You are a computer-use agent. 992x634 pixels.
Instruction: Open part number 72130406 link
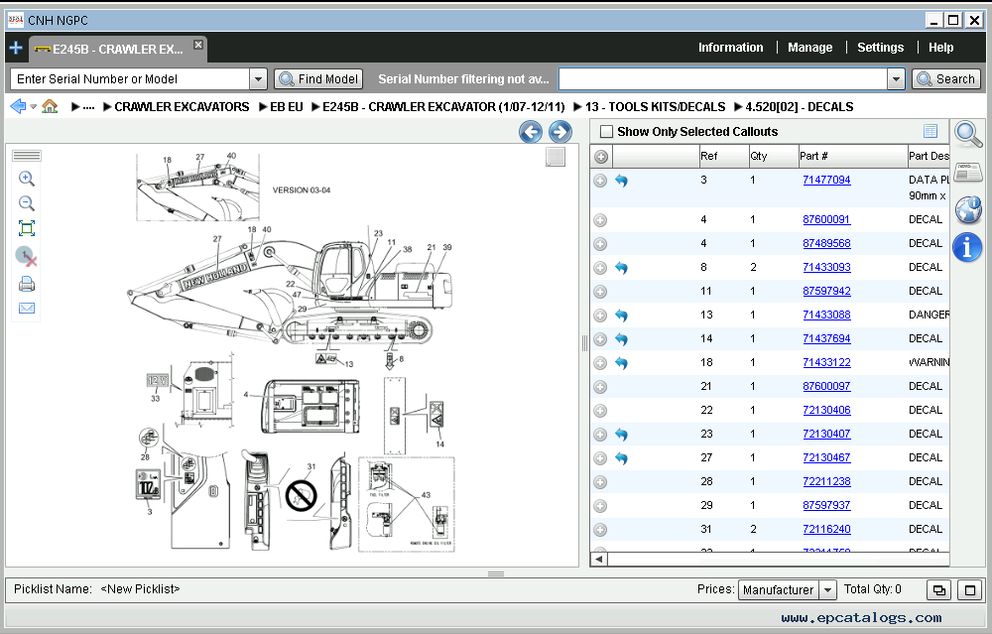(826, 411)
